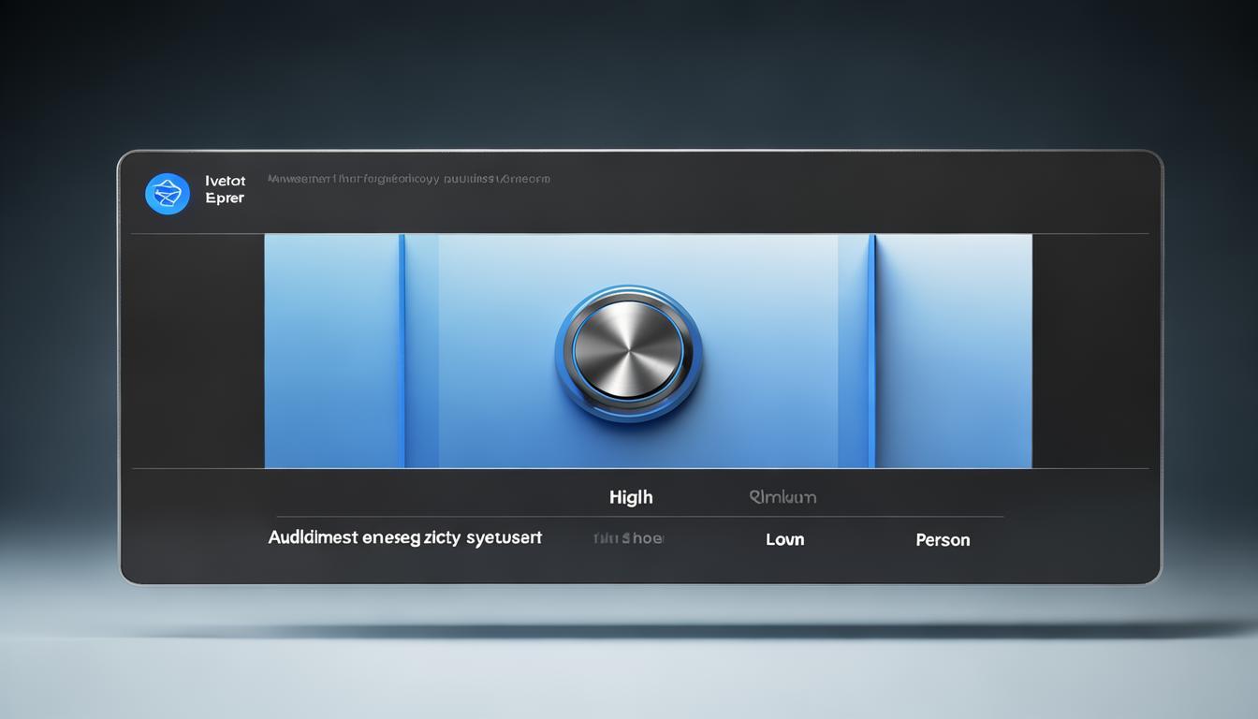Choose the "High" level option

click(631, 497)
